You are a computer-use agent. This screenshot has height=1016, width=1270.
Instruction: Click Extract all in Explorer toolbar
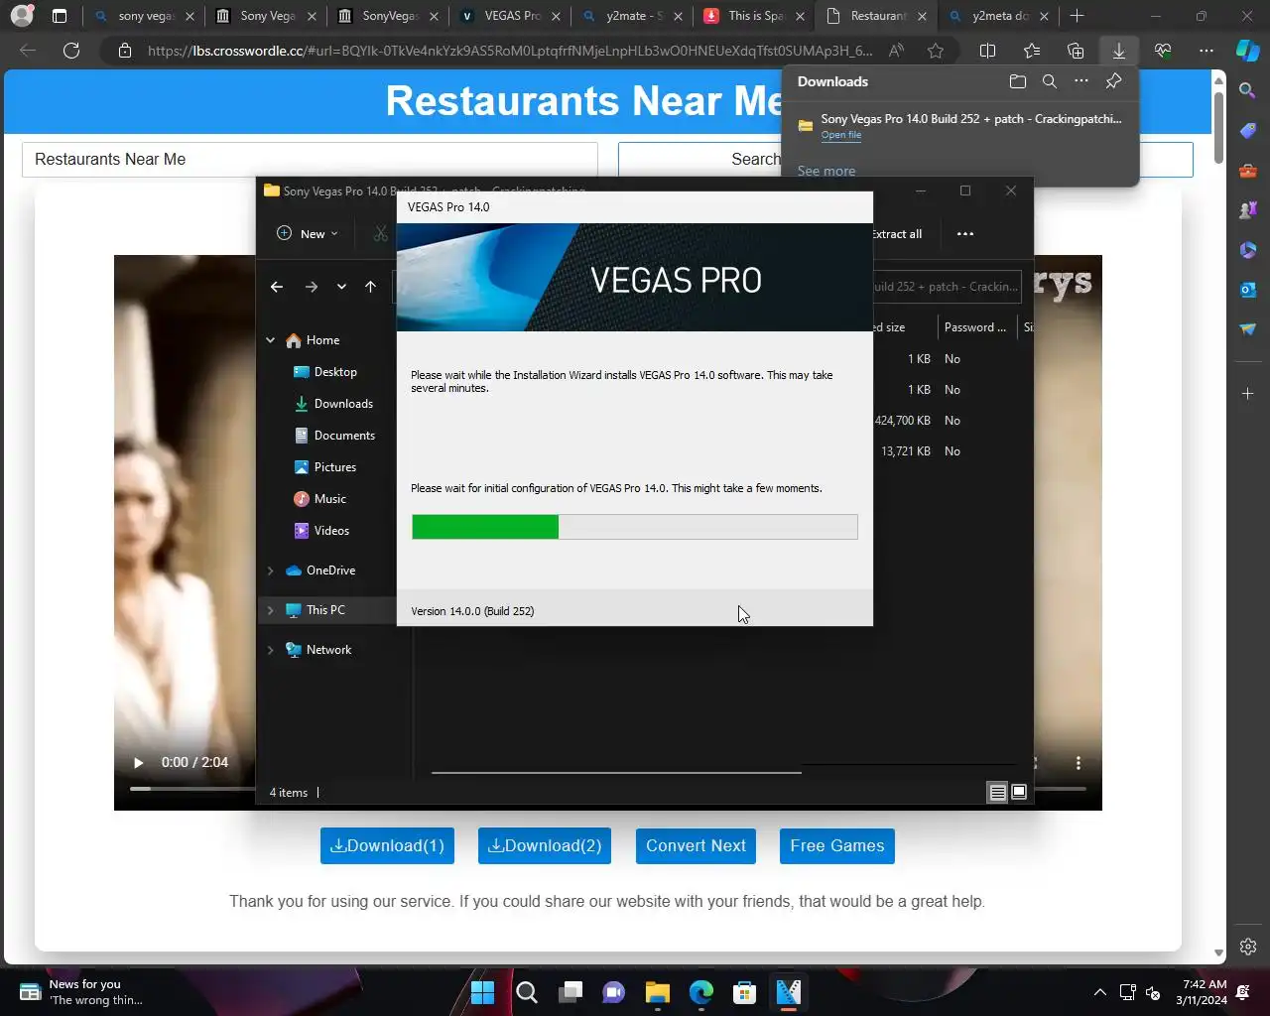[x=897, y=234]
